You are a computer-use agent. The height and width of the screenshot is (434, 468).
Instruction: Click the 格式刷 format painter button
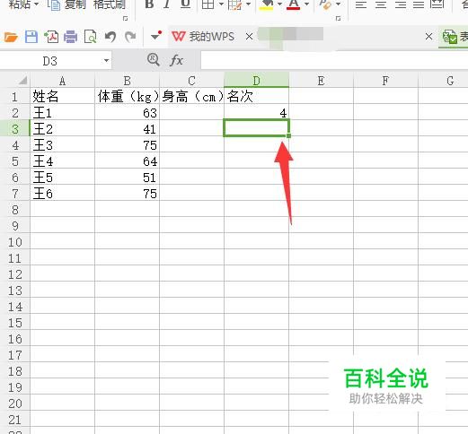(x=110, y=4)
